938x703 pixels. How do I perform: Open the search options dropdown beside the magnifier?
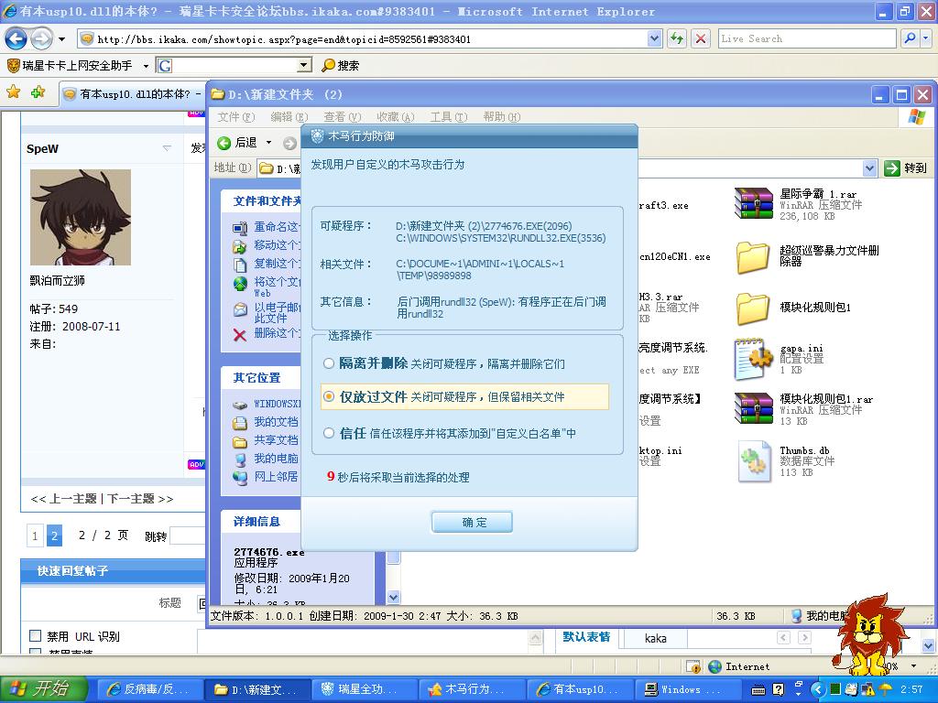(926, 38)
